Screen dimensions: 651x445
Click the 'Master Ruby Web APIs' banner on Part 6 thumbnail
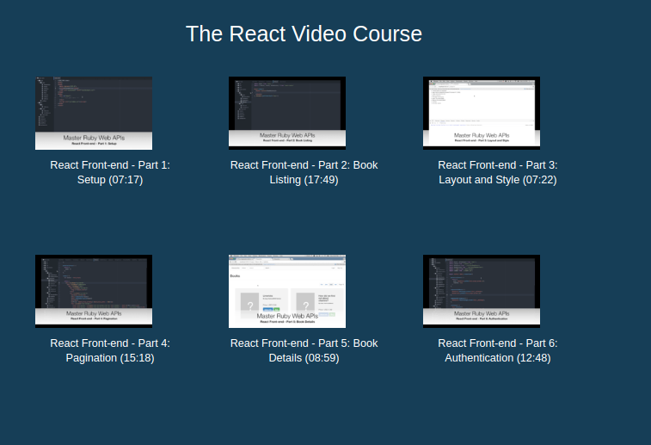pyautogui.click(x=482, y=314)
